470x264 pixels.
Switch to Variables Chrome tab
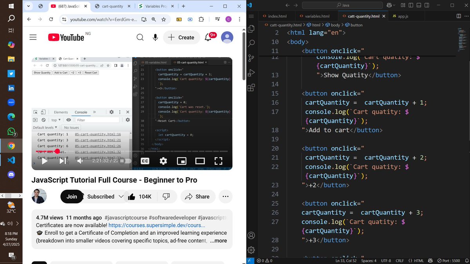pos(155,6)
